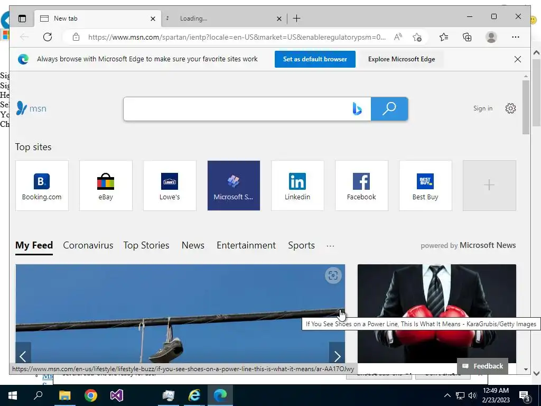This screenshot has width=541, height=406.
Task: Open Visual Studio from taskbar
Action: point(117,395)
